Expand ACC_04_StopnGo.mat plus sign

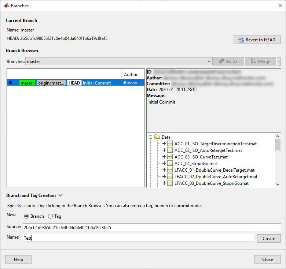tap(164, 163)
